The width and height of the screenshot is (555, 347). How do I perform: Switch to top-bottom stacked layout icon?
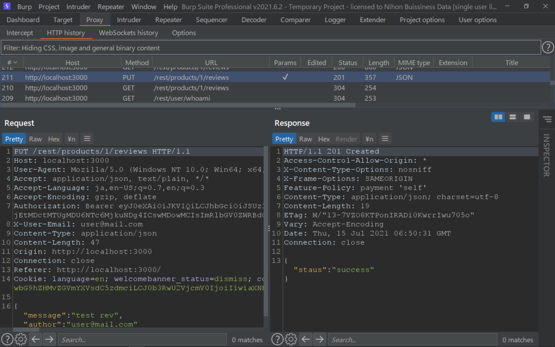512,117
